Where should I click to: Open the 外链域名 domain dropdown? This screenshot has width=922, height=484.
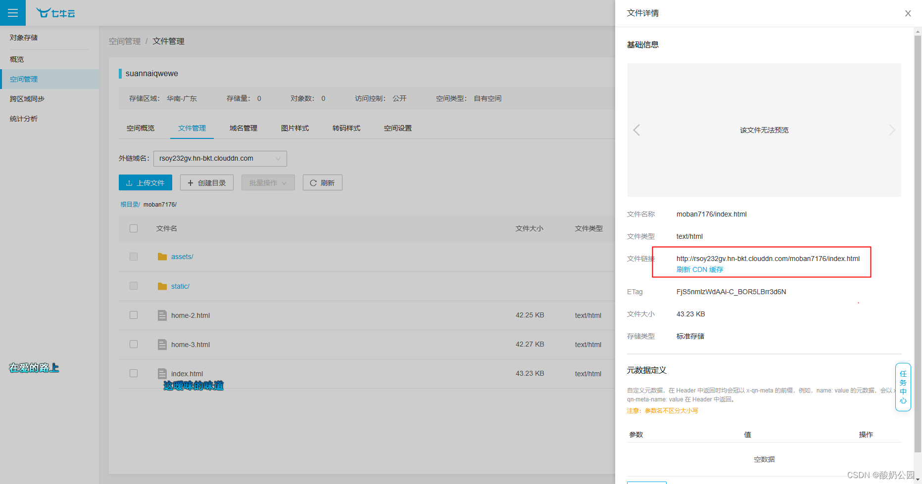tap(220, 158)
